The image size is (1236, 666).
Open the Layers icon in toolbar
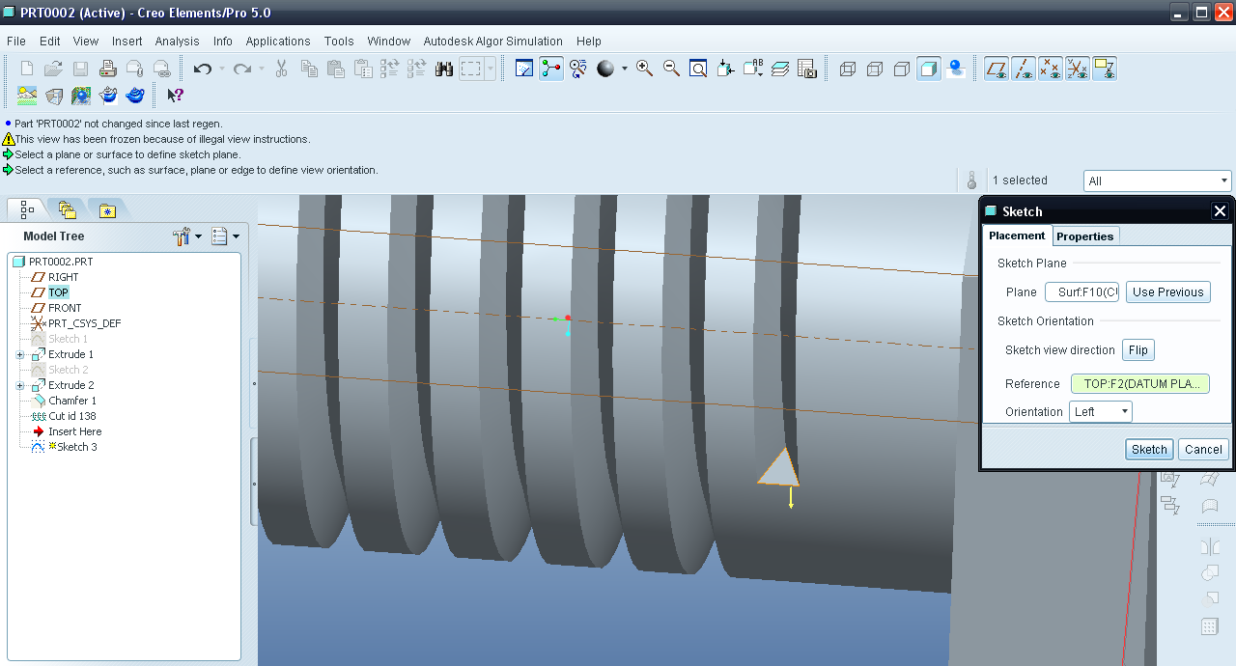pyautogui.click(x=780, y=69)
